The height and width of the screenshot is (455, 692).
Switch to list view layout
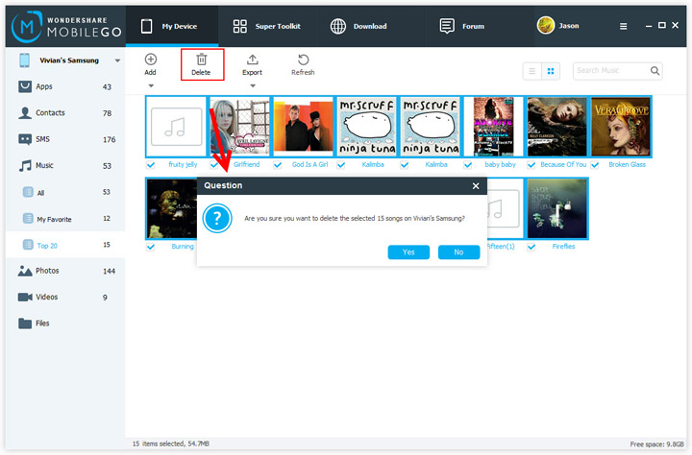532,71
